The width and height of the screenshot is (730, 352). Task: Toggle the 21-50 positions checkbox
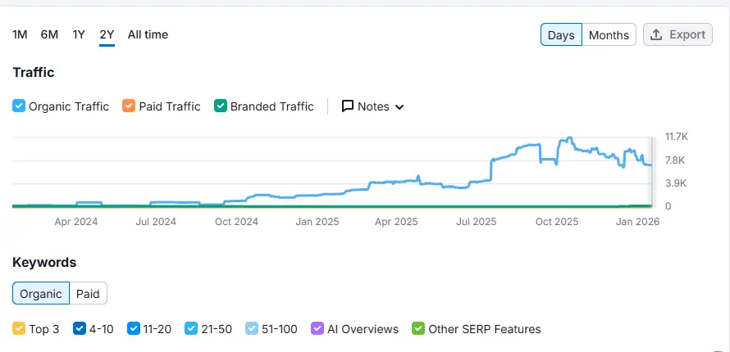coord(191,329)
